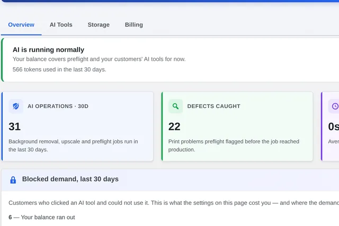Click the 'Background removal, upscale and preflight' description
The image size is (339, 226).
tap(73, 146)
